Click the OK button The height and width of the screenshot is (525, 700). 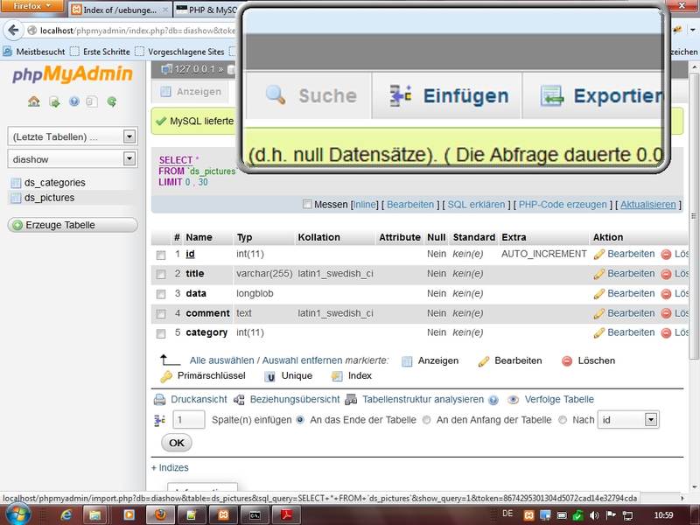coord(177,443)
